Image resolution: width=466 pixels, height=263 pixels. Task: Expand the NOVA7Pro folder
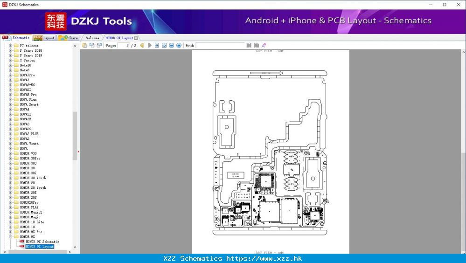coord(11,75)
